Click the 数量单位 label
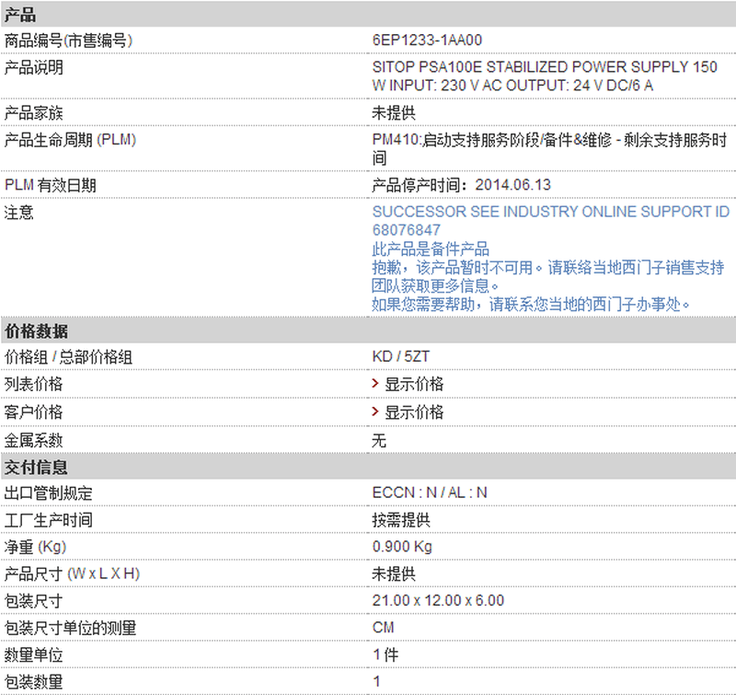The height and width of the screenshot is (695, 736). coord(33,655)
